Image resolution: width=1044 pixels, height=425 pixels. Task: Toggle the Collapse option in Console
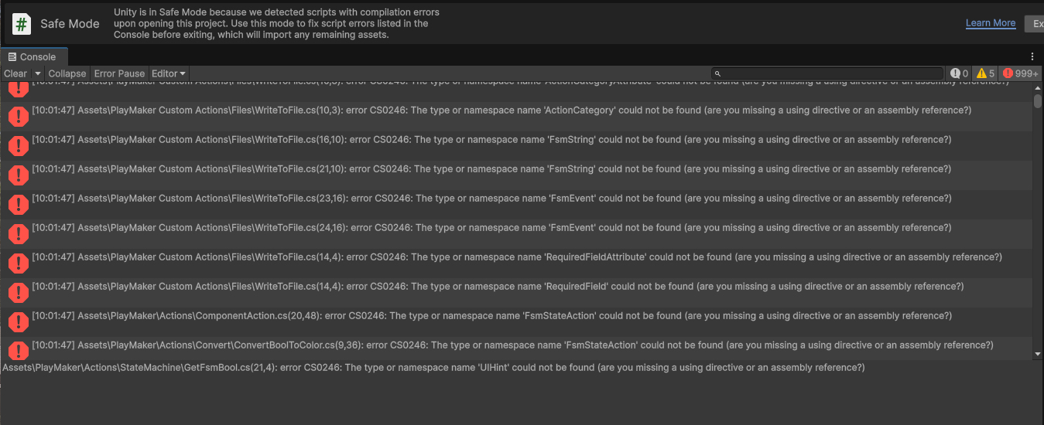click(67, 73)
